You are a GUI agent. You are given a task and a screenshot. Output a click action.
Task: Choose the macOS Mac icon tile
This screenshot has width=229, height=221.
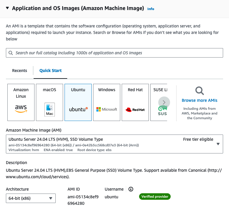[x=50, y=102]
